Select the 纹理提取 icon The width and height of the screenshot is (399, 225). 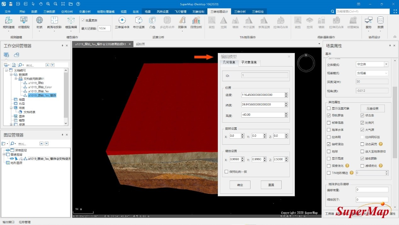(24, 23)
